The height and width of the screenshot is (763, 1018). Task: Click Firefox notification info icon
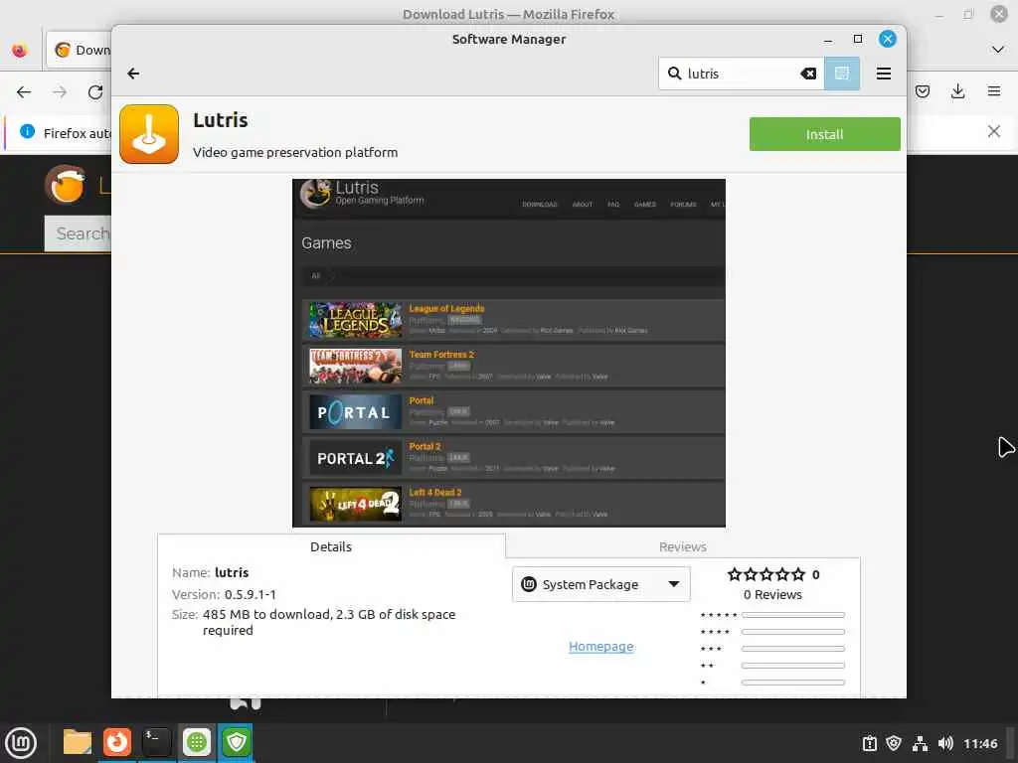[27, 132]
